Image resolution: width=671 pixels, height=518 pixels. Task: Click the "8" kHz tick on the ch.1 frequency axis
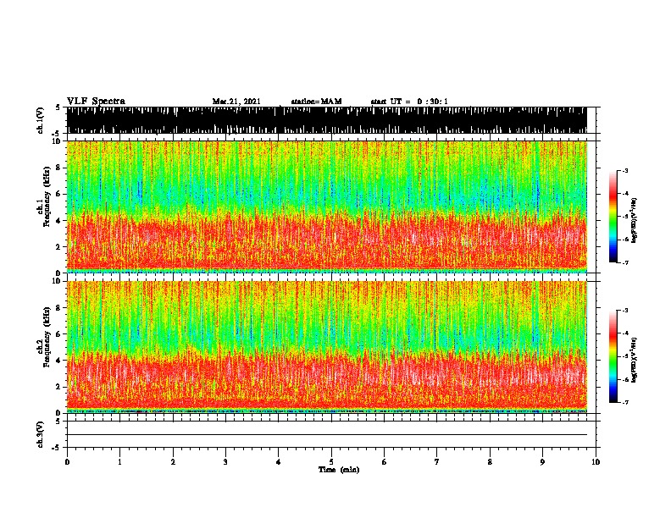[59, 168]
